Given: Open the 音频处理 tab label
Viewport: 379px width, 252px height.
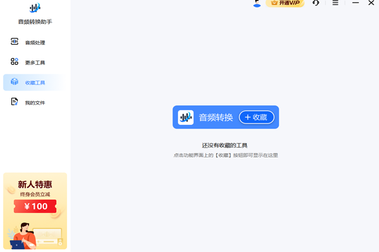Looking at the screenshot, I should pos(35,43).
